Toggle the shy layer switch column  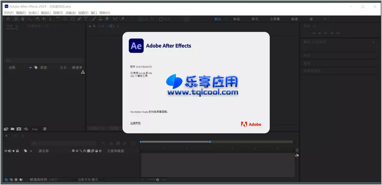pyautogui.click(x=73, y=151)
